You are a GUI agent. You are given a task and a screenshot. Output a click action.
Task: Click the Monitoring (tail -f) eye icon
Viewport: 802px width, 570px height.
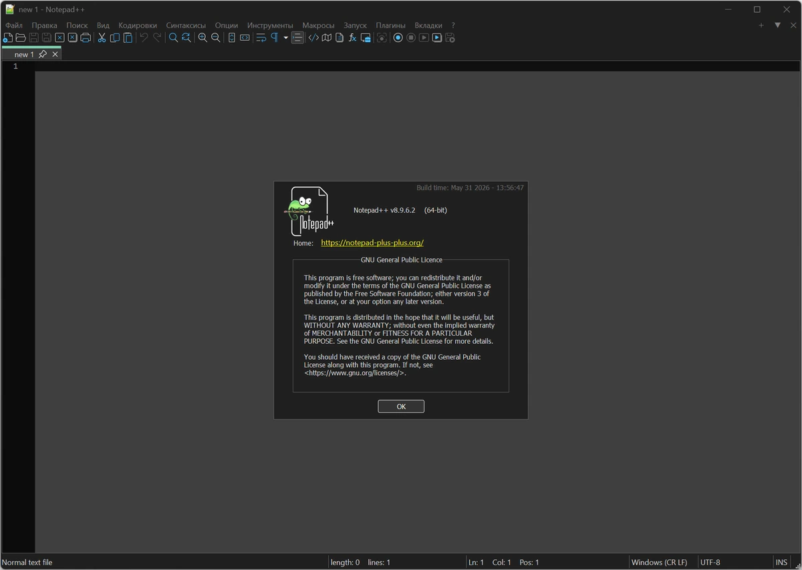click(382, 38)
